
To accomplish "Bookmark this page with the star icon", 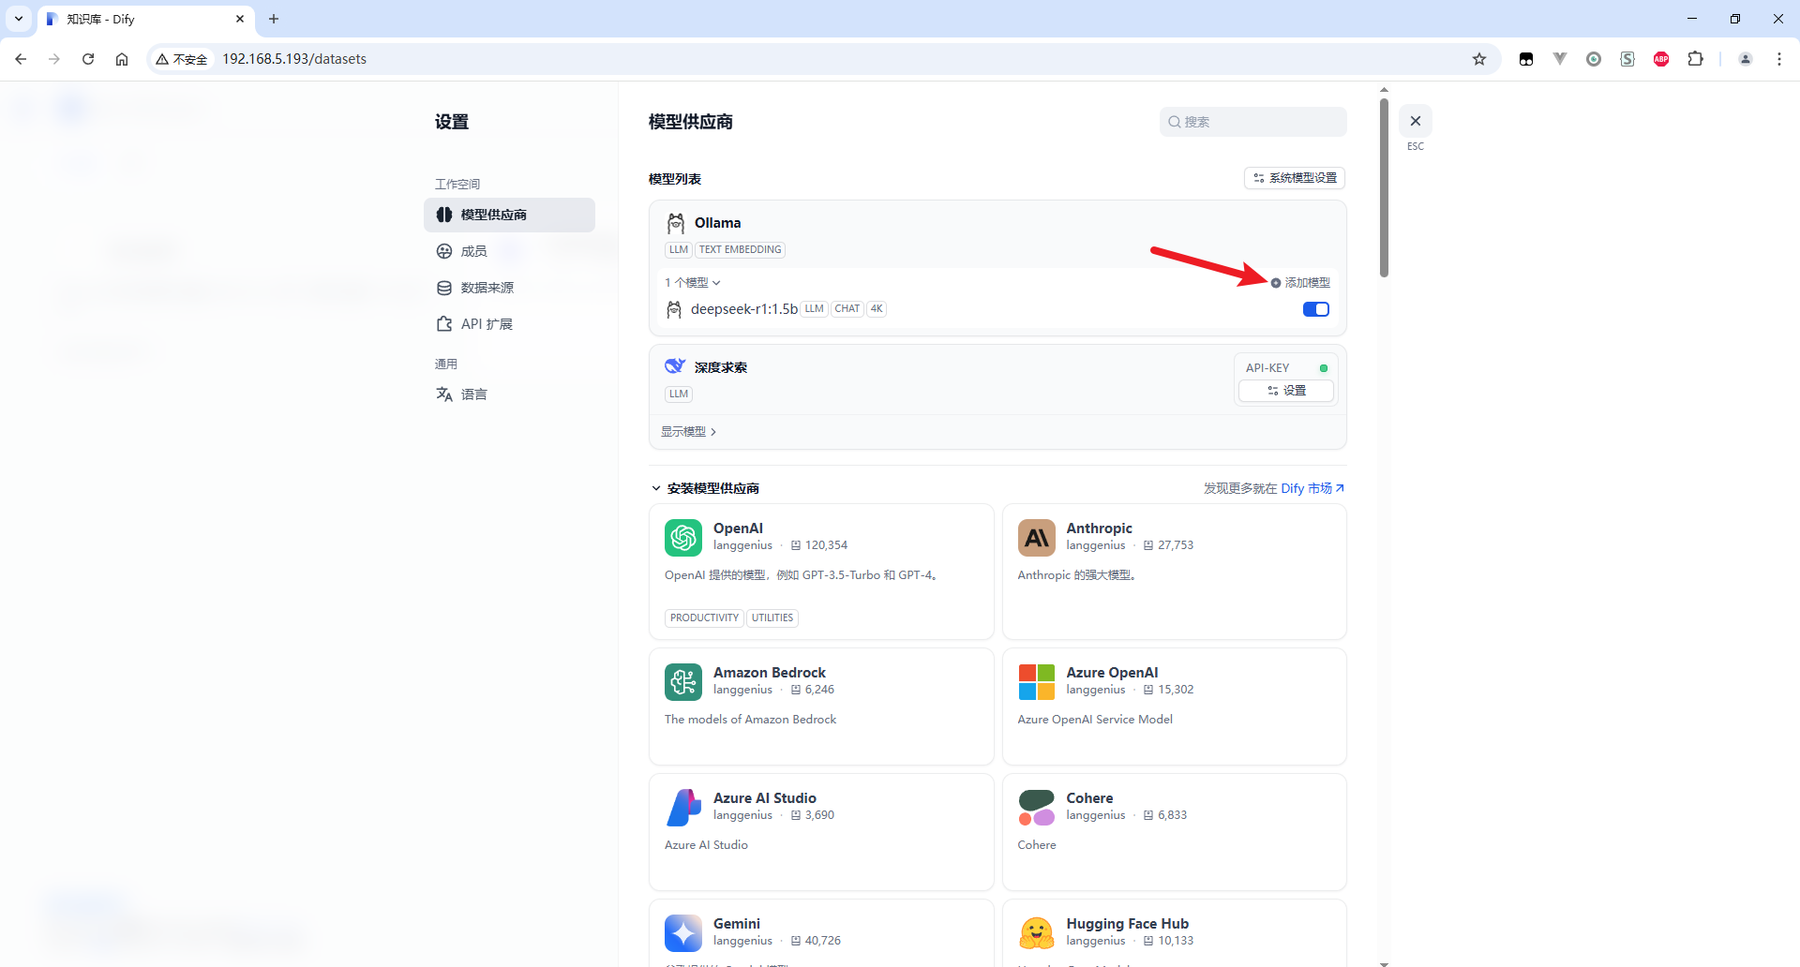I will pyautogui.click(x=1479, y=59).
